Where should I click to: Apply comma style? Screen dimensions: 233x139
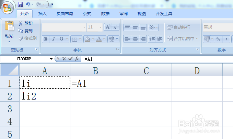click(226, 39)
